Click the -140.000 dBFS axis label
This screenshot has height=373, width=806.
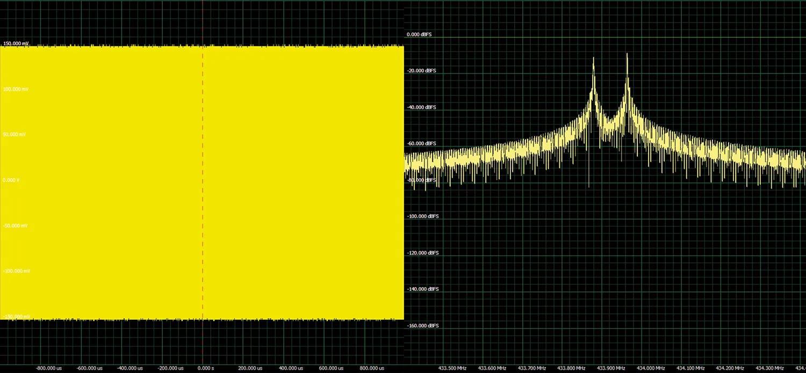[423, 289]
